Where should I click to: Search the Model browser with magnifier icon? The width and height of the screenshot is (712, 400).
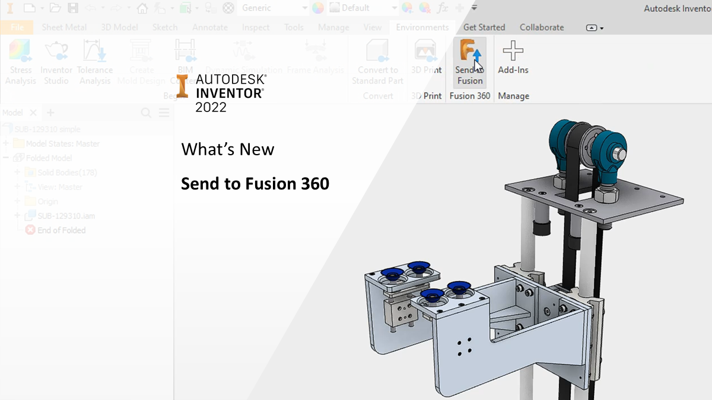coord(146,113)
